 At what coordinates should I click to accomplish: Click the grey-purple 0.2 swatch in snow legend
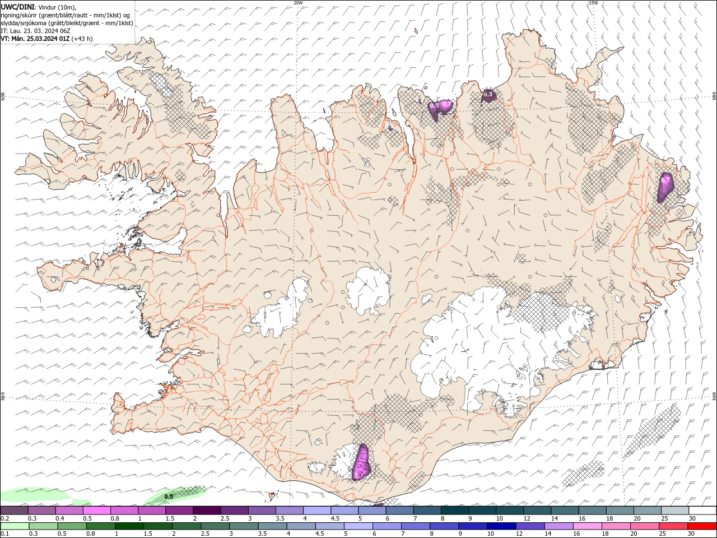tap(14, 511)
